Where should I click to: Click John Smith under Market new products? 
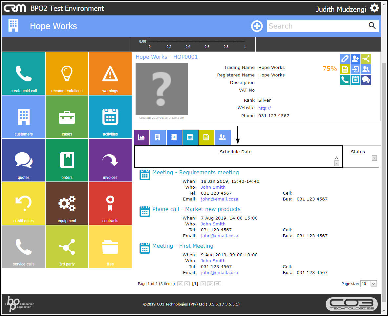213,224
